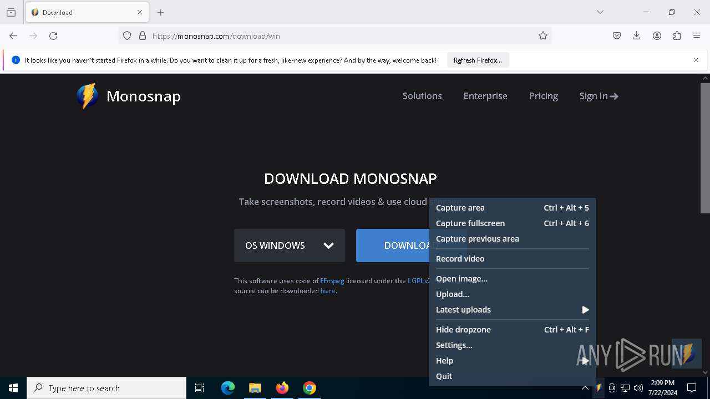The image size is (710, 399).
Task: Bookmark this page with the star icon
Action: (543, 36)
